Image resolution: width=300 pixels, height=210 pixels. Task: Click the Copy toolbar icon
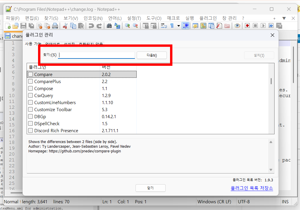pyautogui.click(x=73, y=26)
